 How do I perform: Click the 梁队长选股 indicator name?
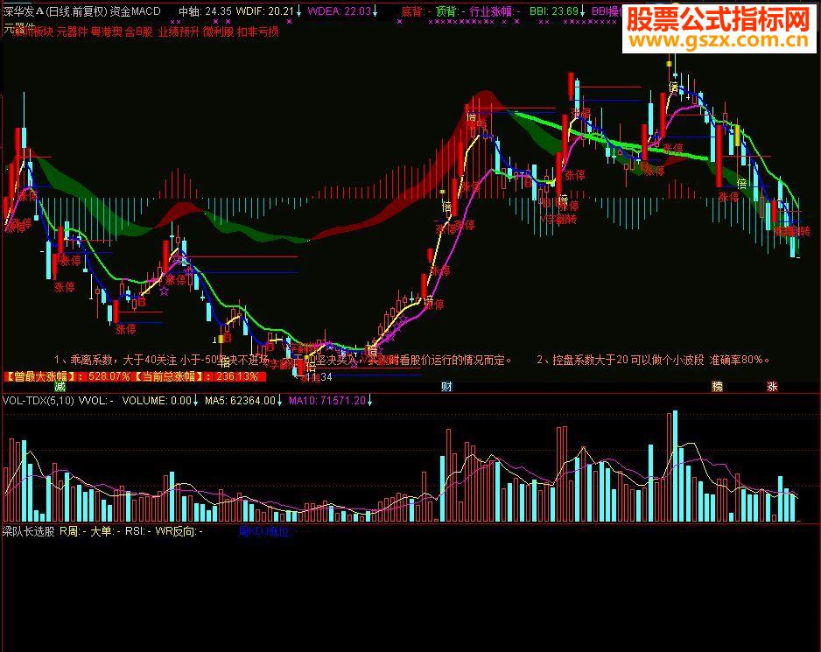pos(29,531)
